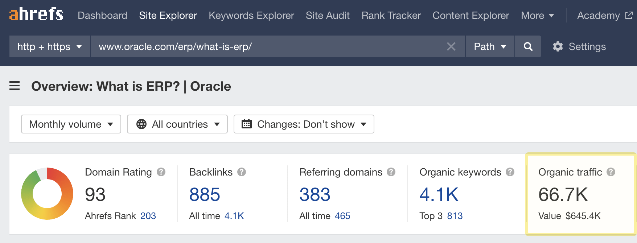Viewport: 637px width, 243px height.
Task: Click the Backlinks help question mark
Action: 242,172
